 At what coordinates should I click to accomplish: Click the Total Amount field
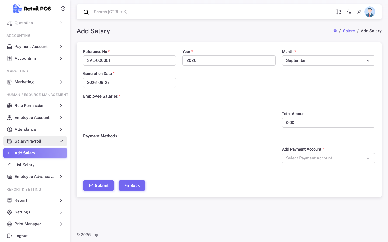pos(328,123)
